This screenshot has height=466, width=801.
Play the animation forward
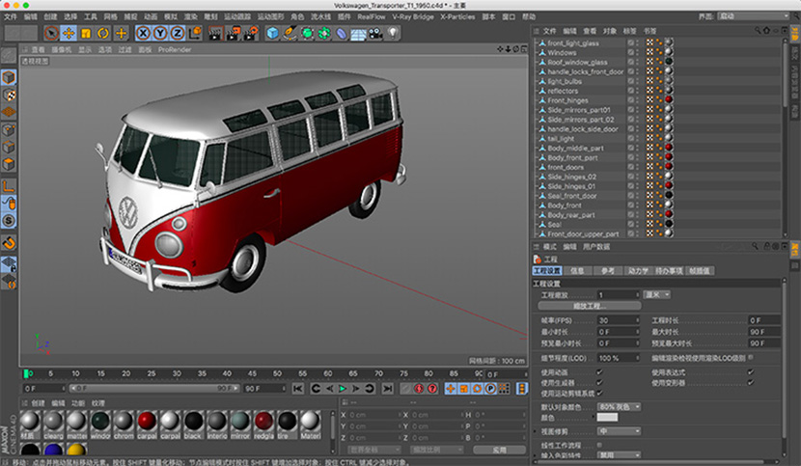point(343,389)
